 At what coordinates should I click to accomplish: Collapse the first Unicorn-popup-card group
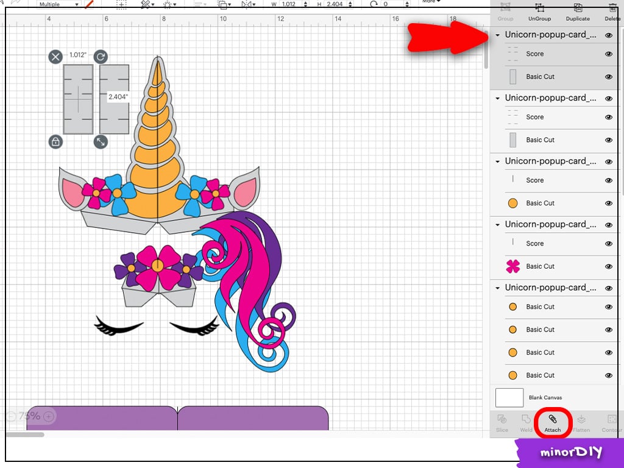(x=497, y=35)
